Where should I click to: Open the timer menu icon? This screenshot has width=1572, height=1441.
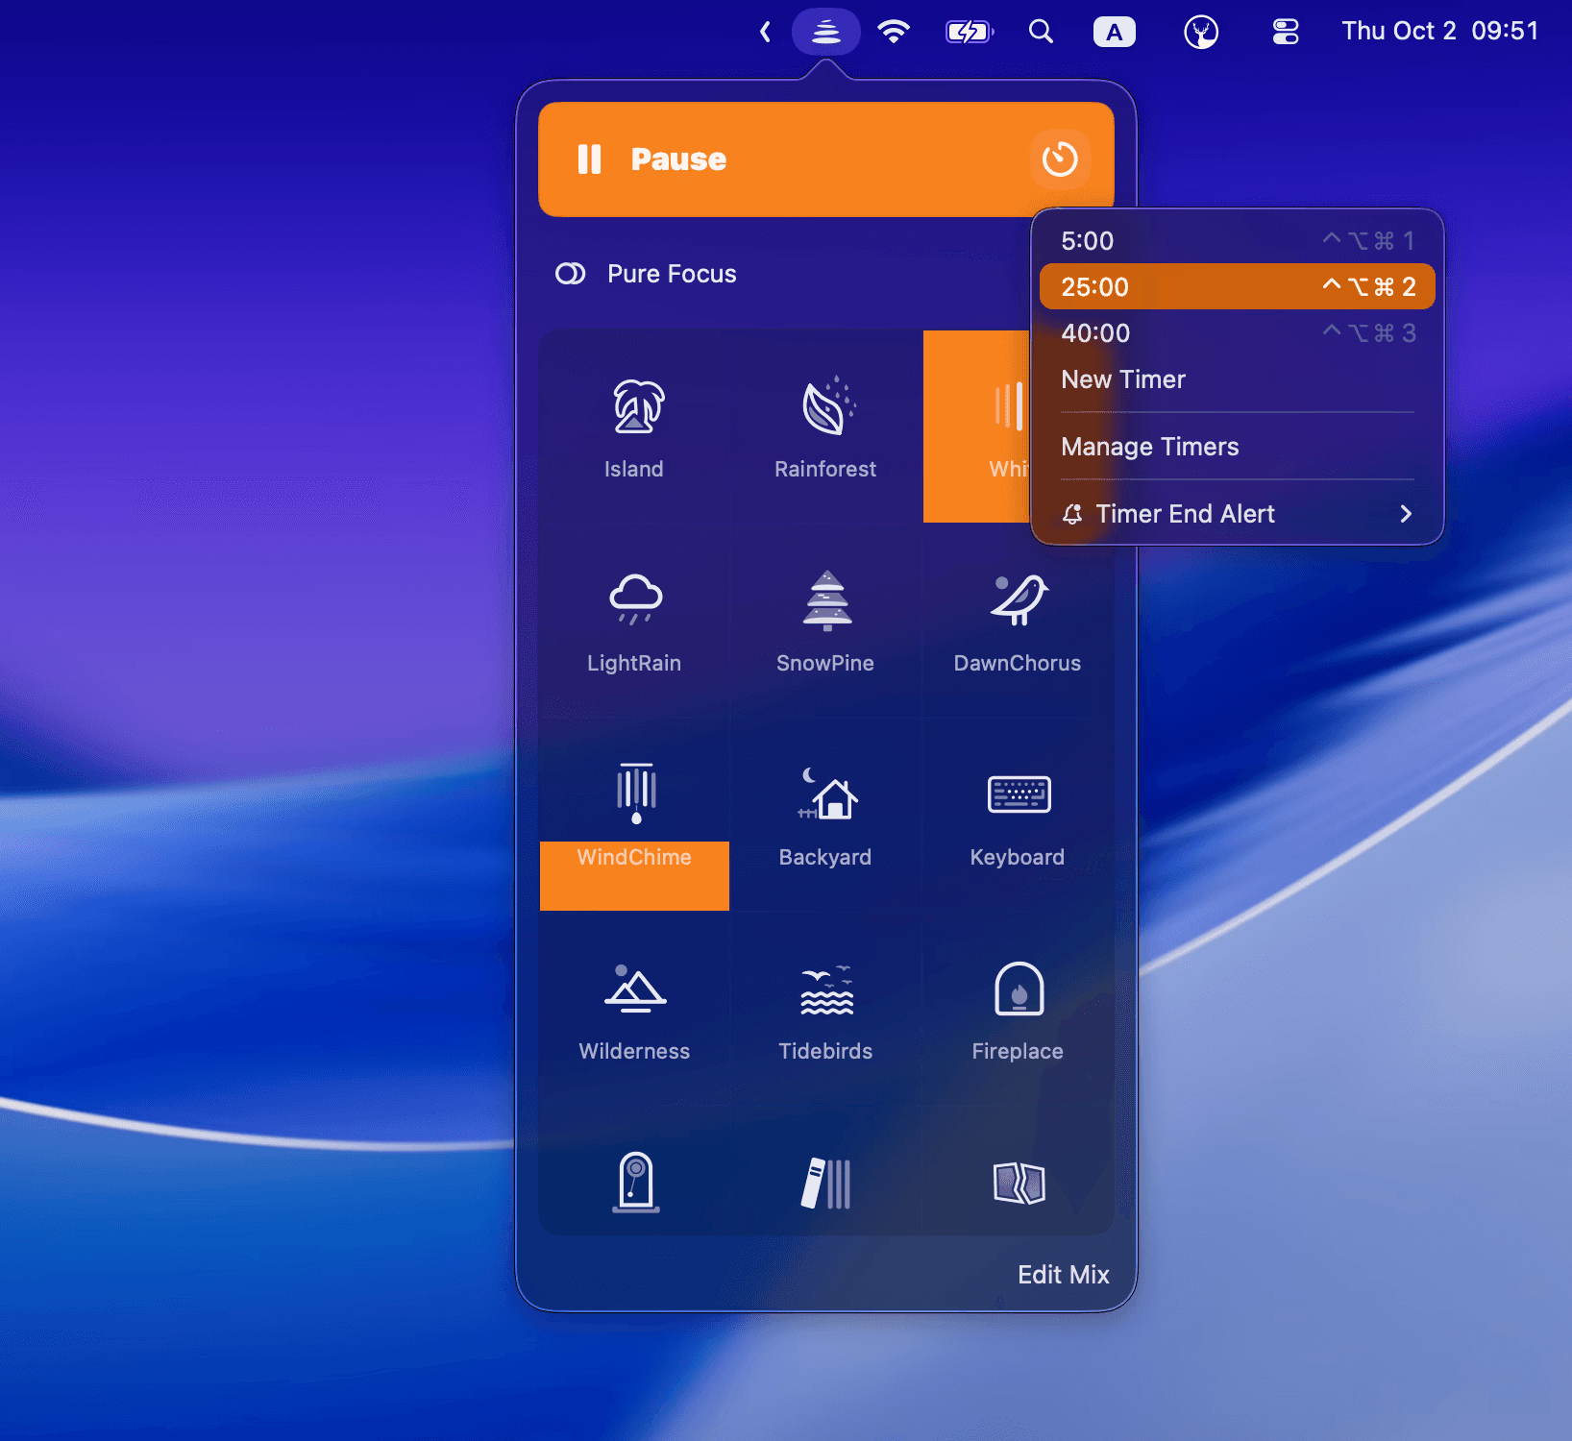pyautogui.click(x=1060, y=159)
